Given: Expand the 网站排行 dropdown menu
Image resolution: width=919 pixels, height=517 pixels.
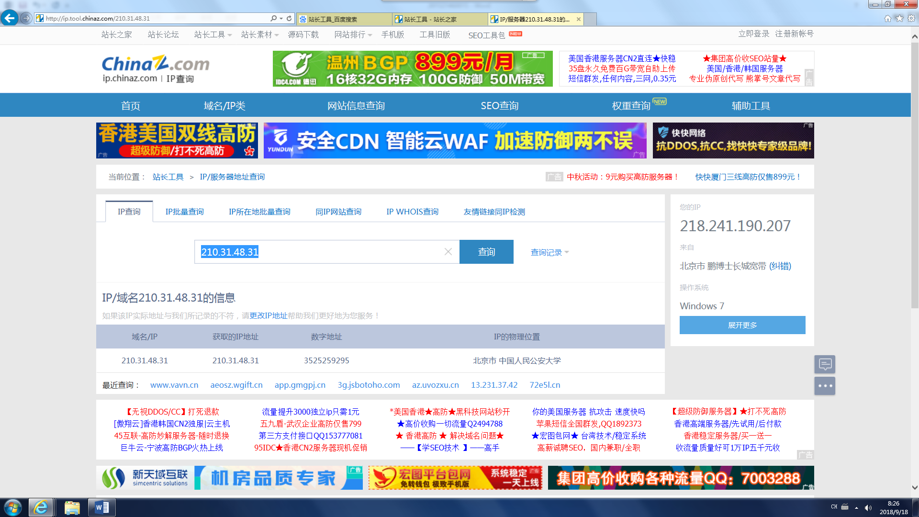Looking at the screenshot, I should coord(353,35).
